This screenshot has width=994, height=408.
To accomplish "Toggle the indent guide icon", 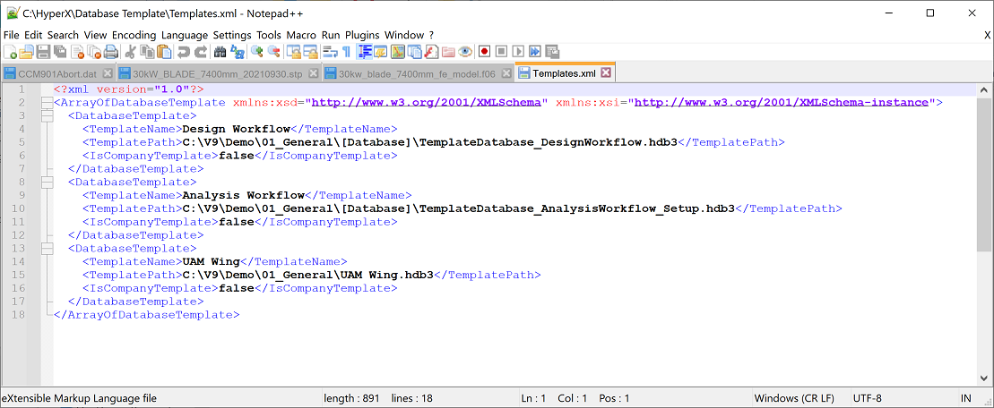I will point(365,51).
